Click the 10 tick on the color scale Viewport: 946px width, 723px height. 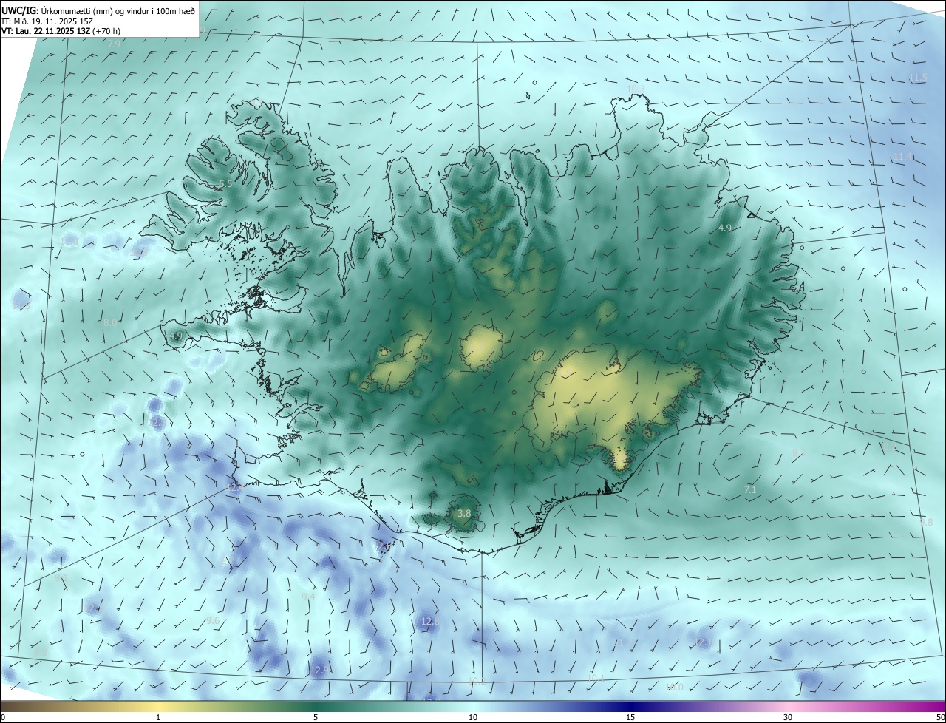(x=473, y=718)
